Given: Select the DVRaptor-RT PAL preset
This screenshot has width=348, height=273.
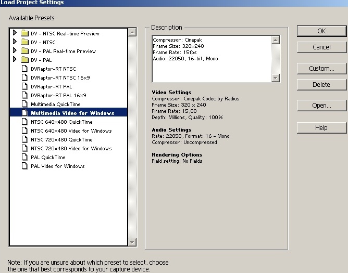Looking at the screenshot, I should (52, 87).
